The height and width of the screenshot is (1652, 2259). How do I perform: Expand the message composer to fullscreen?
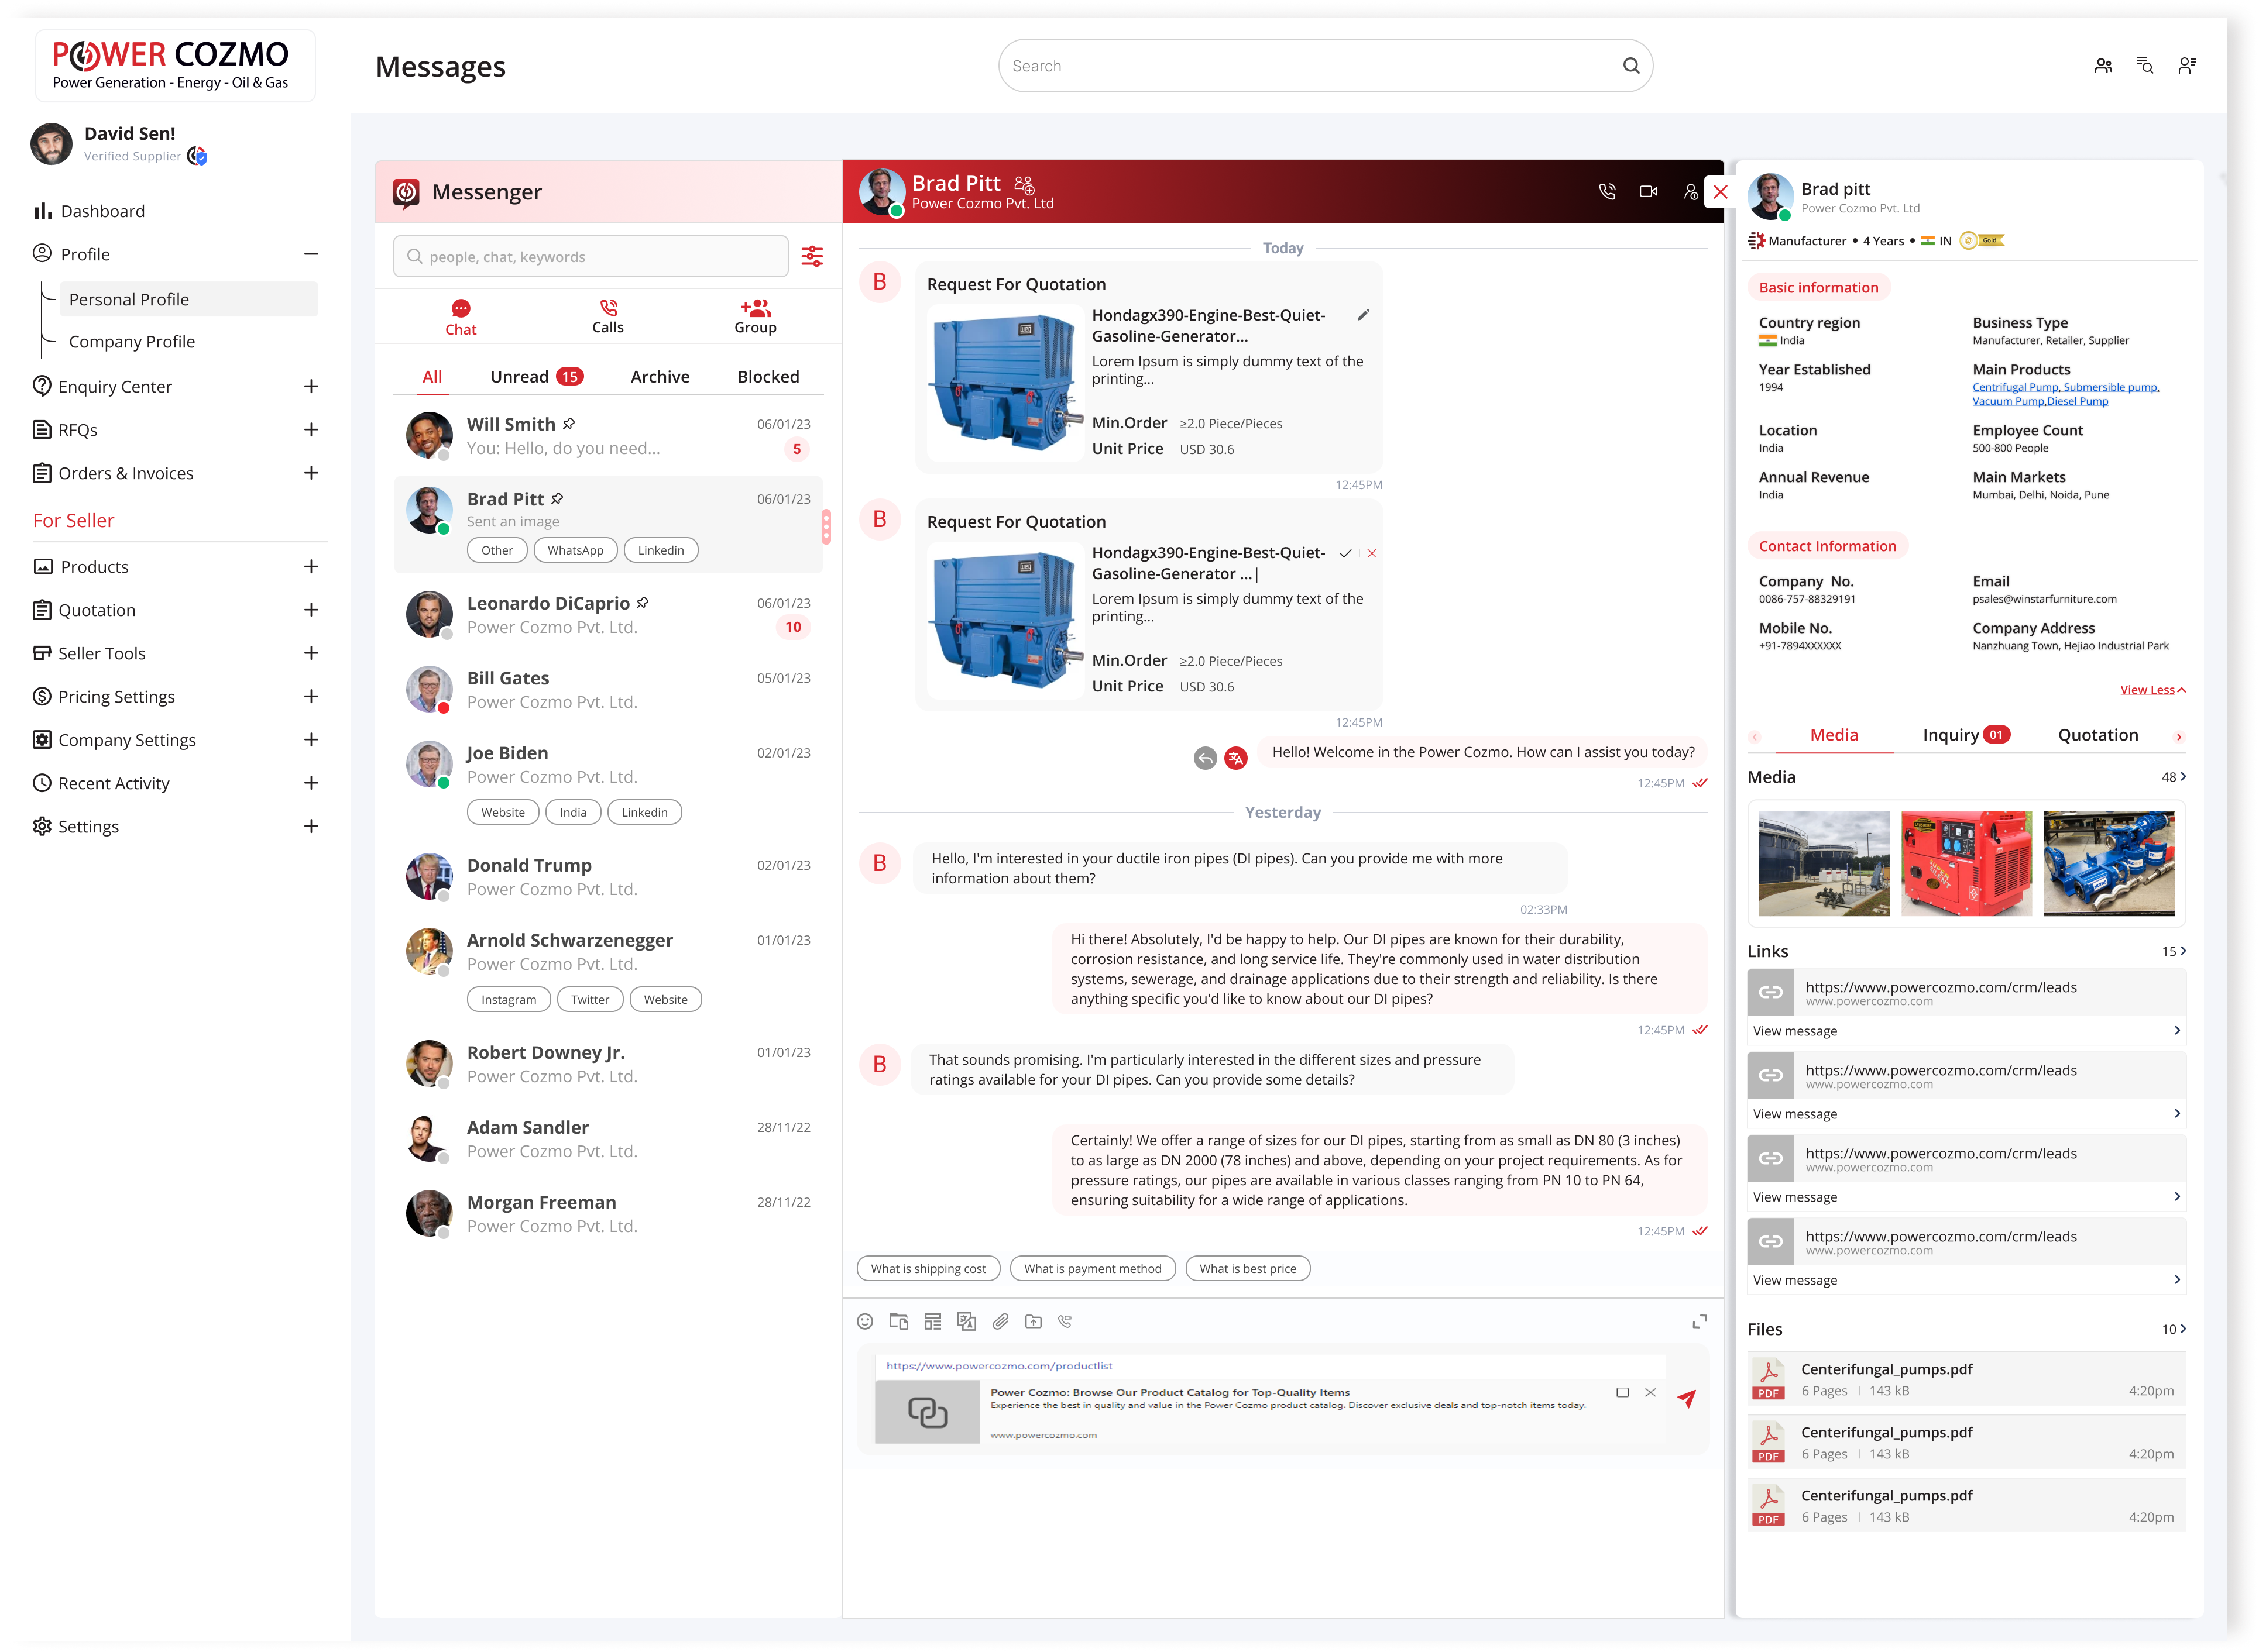point(1699,1321)
